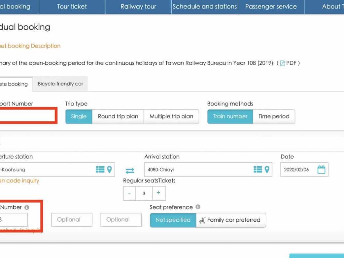Select Single trip type
Viewport: 344px width, 258px height.
pos(79,116)
